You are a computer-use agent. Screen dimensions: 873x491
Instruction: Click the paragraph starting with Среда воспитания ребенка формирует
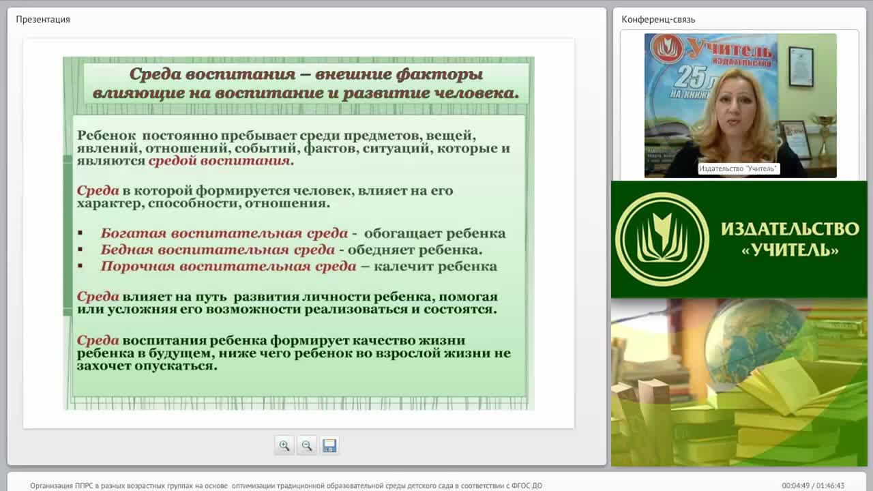coord(293,353)
